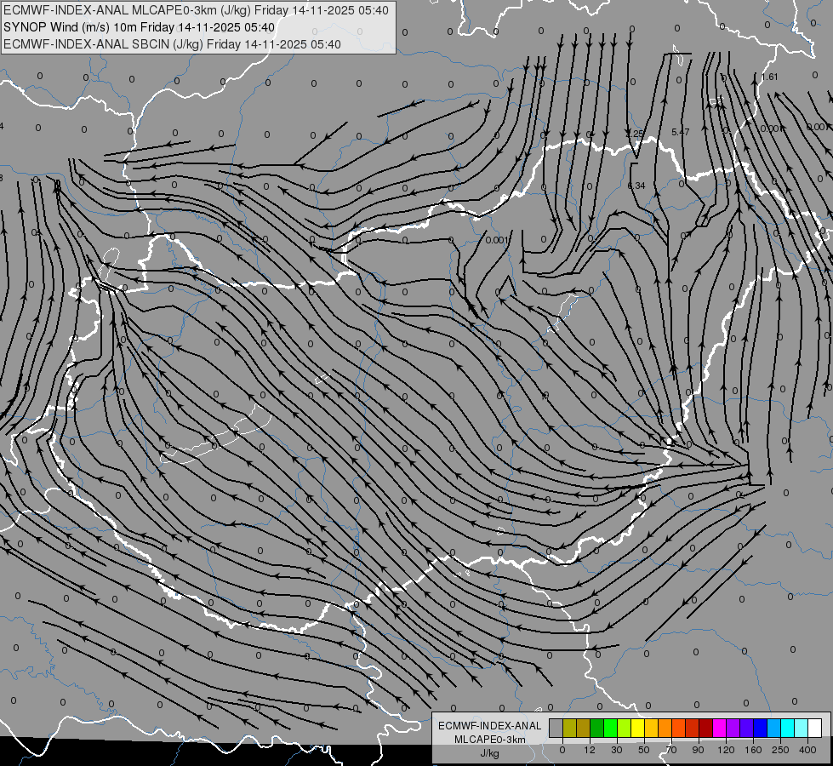Viewport: 833px width, 766px height.
Task: Click the gray legend swatch at value 0
Action: 556,728
